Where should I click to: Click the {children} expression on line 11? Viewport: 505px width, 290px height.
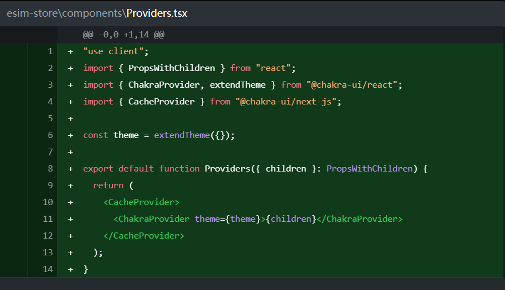coord(291,219)
